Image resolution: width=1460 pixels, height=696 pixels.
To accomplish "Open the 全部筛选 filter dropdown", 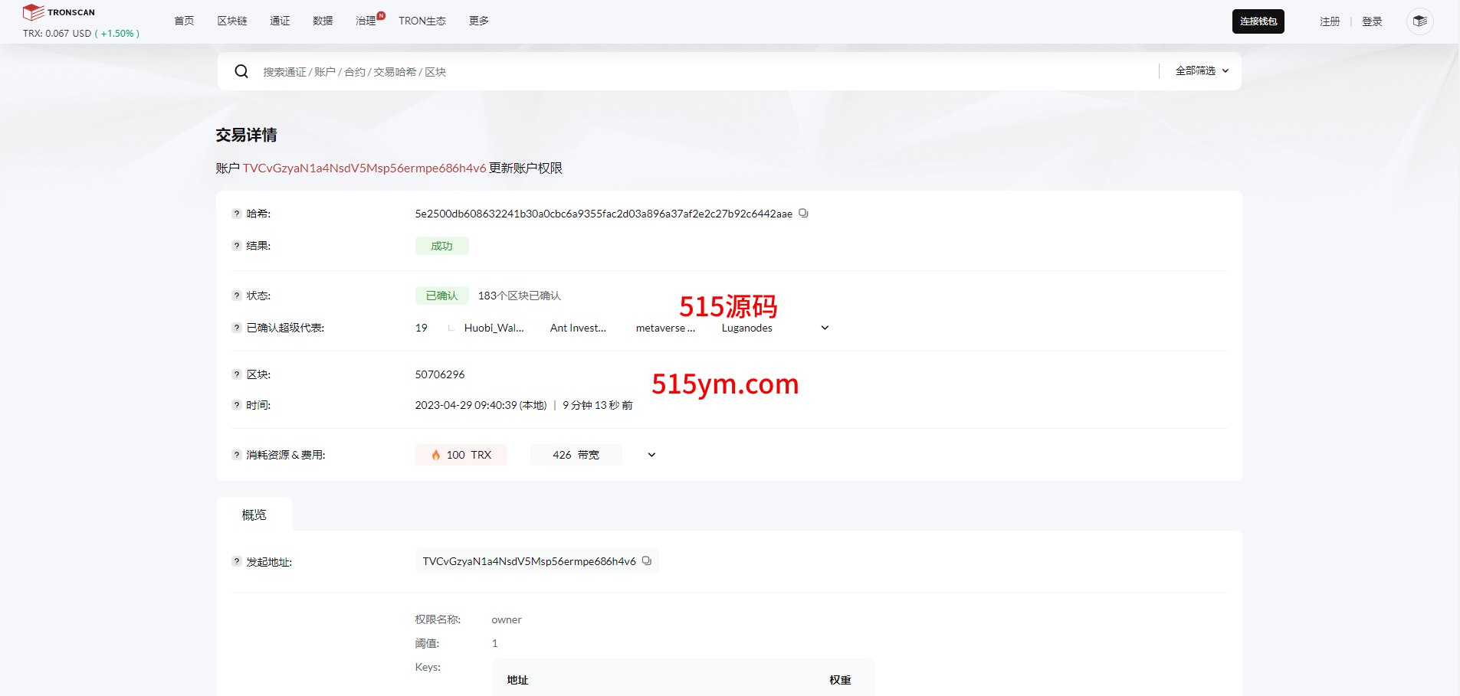I will tap(1201, 70).
